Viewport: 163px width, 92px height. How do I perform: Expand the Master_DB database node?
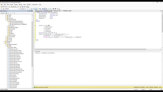[x=4, y=41]
